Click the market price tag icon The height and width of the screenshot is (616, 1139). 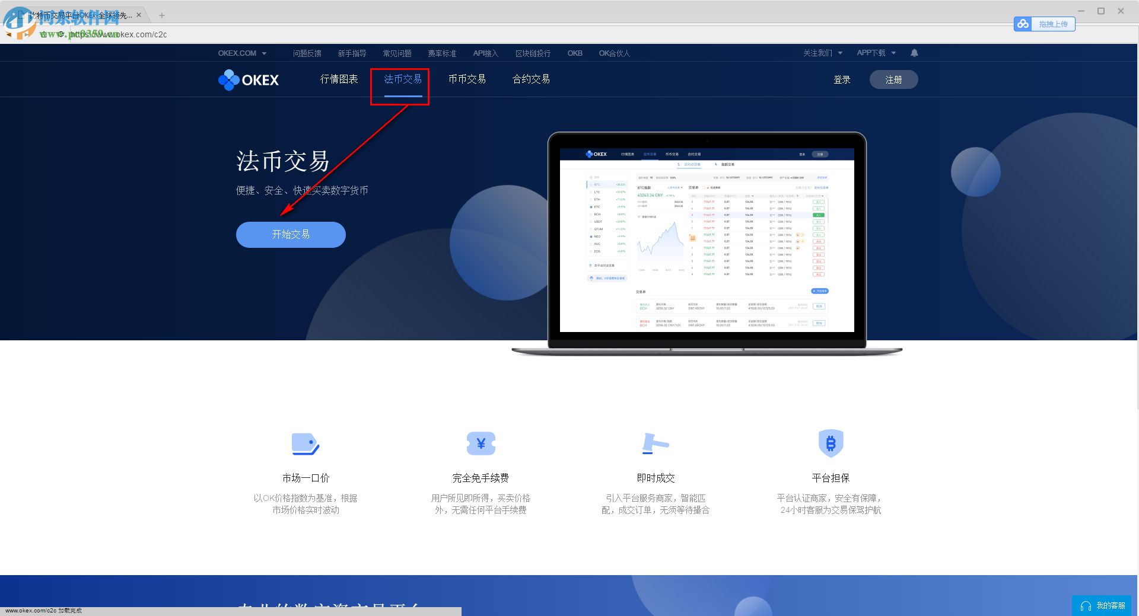[x=306, y=443]
